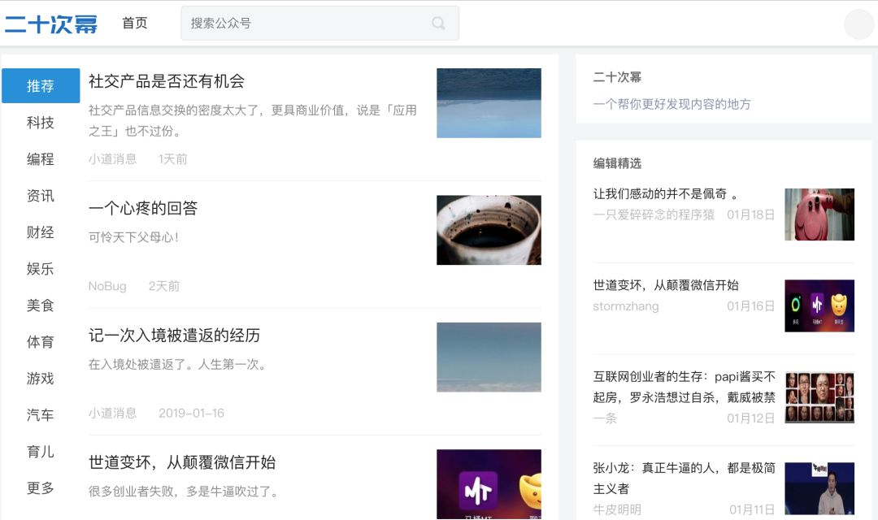Open featured 世道变坏，从颠覆微信开始 in 编辑精选
This screenshot has width=878, height=520.
[666, 285]
